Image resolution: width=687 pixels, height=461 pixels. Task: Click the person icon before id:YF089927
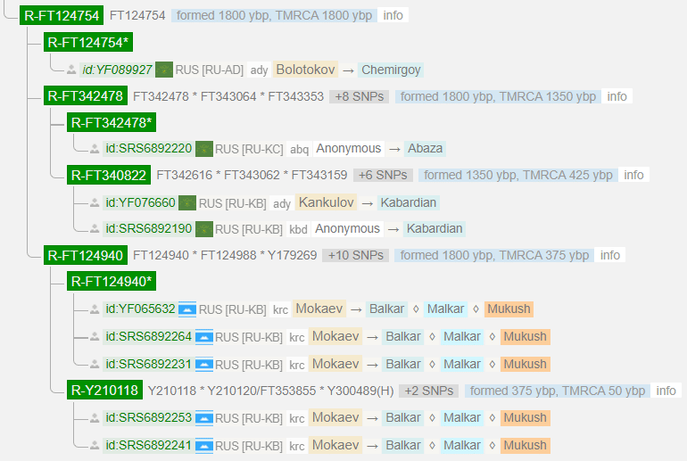coord(71,70)
